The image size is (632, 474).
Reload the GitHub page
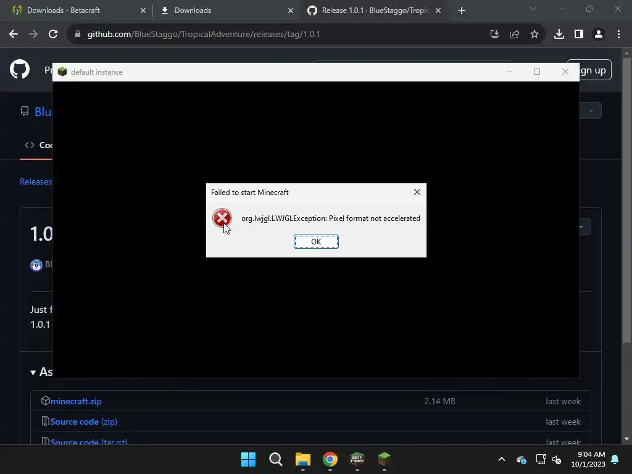click(53, 35)
